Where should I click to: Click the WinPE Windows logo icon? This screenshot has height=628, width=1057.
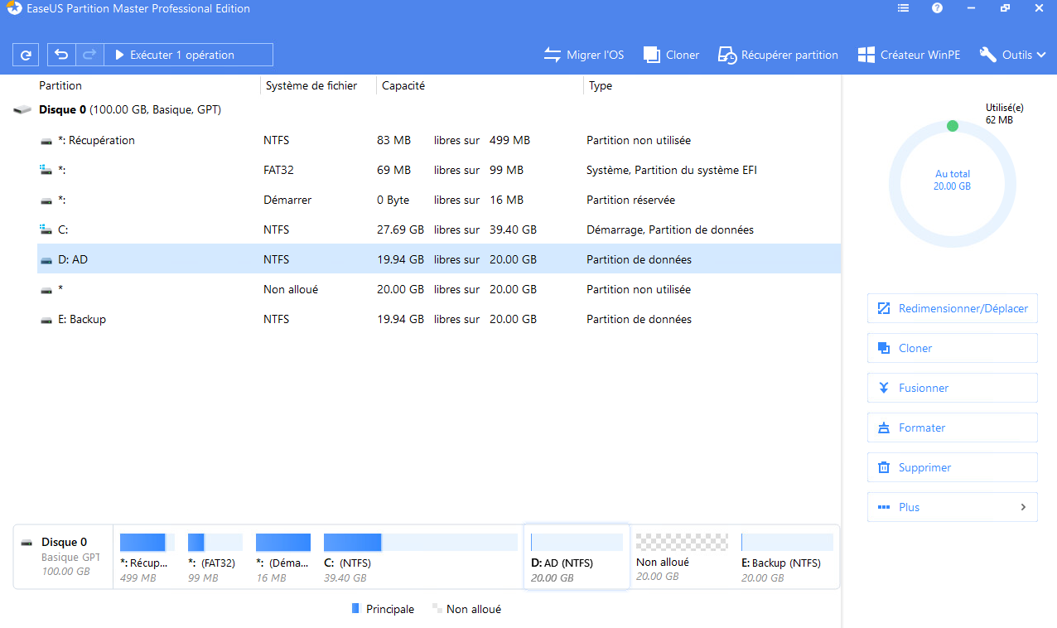(x=866, y=55)
